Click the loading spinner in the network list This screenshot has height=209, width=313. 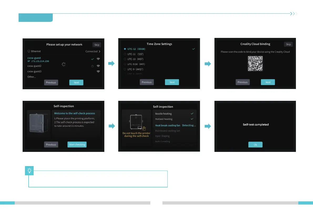click(x=64, y=64)
